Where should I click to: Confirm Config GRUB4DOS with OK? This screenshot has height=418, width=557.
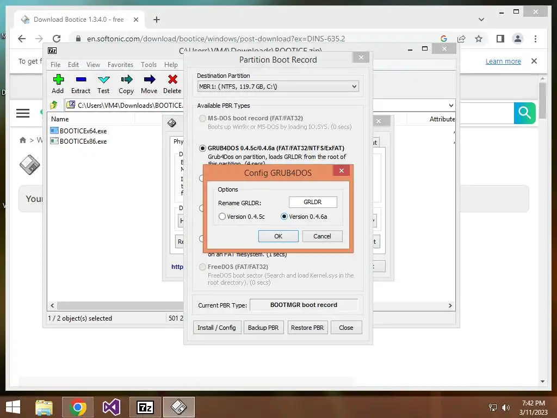(278, 236)
